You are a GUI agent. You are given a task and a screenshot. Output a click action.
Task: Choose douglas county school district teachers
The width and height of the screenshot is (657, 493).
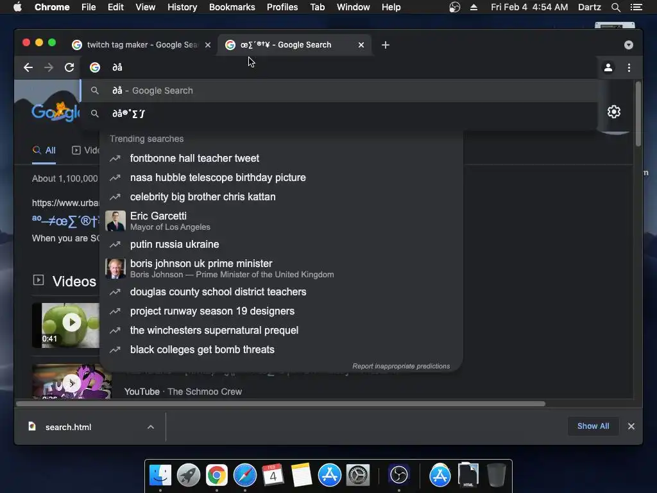tap(281, 292)
